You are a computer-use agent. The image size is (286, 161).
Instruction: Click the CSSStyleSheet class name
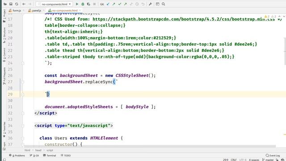coord(132,76)
